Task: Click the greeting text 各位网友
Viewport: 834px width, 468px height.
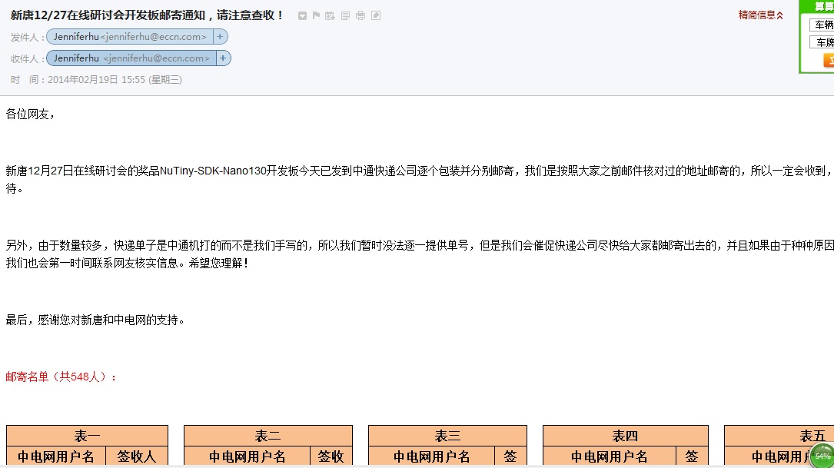Action: pos(30,115)
